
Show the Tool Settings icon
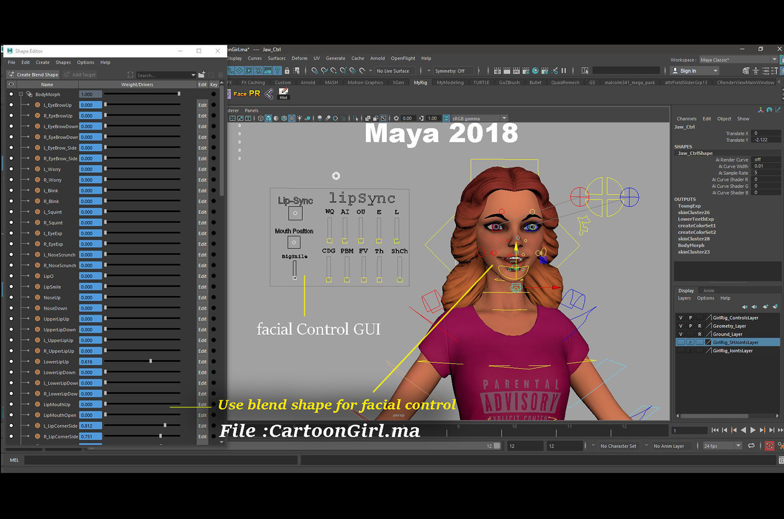pyautogui.click(x=775, y=71)
